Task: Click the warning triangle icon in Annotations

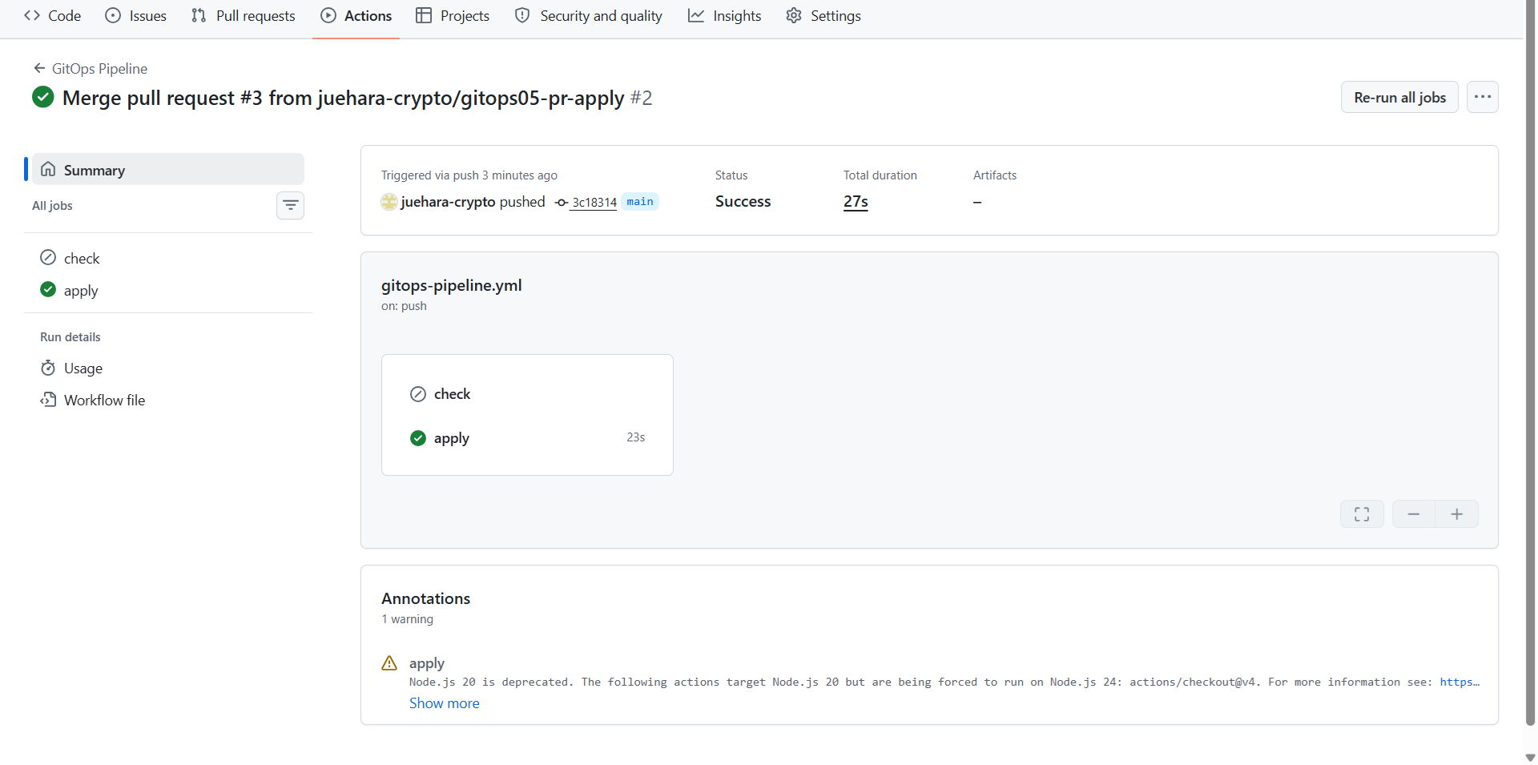Action: pos(389,663)
